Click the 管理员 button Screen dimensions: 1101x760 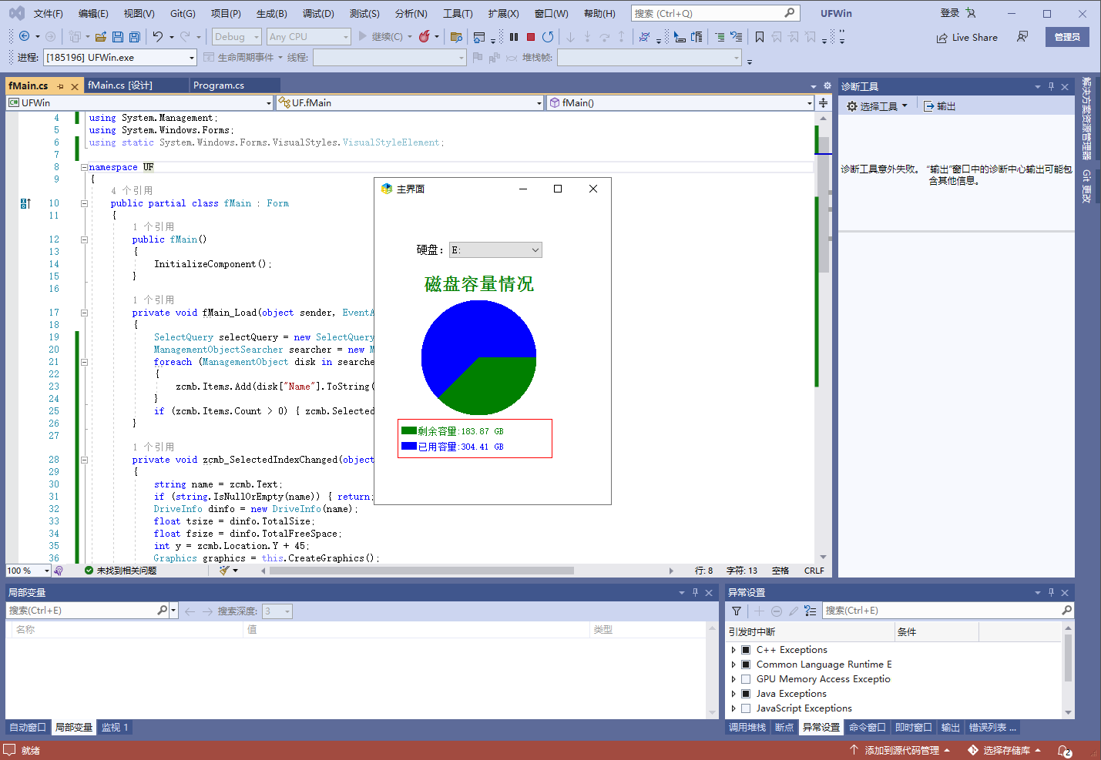(x=1067, y=37)
